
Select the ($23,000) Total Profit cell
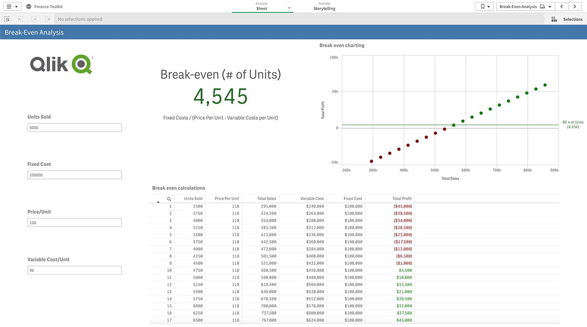pyautogui.click(x=403, y=235)
